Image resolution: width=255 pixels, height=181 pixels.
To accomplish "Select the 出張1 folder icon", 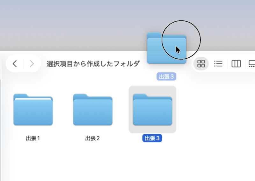I will point(33,110).
